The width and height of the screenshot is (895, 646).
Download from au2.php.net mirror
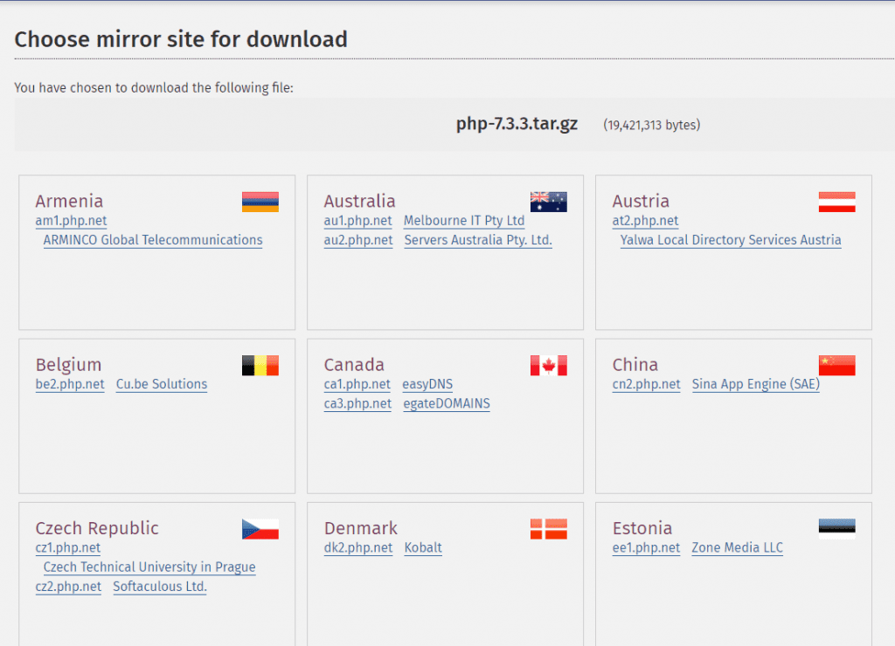pyautogui.click(x=358, y=241)
